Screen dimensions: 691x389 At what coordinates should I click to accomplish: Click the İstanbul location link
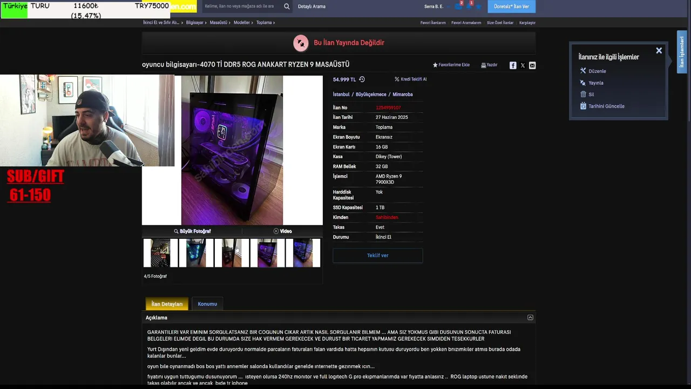(x=341, y=95)
